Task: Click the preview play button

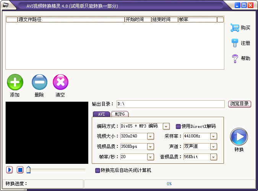Action: click(x=10, y=170)
